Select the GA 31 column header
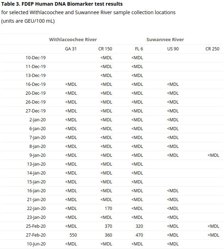This screenshot has height=249, width=223. click(71, 49)
